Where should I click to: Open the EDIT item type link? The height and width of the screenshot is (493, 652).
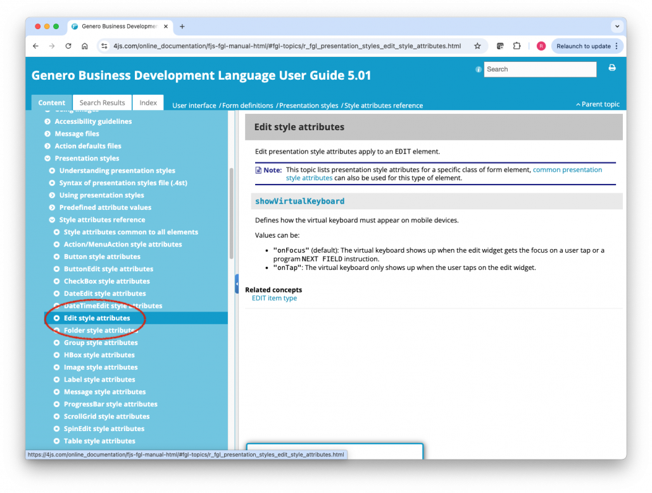coord(275,298)
